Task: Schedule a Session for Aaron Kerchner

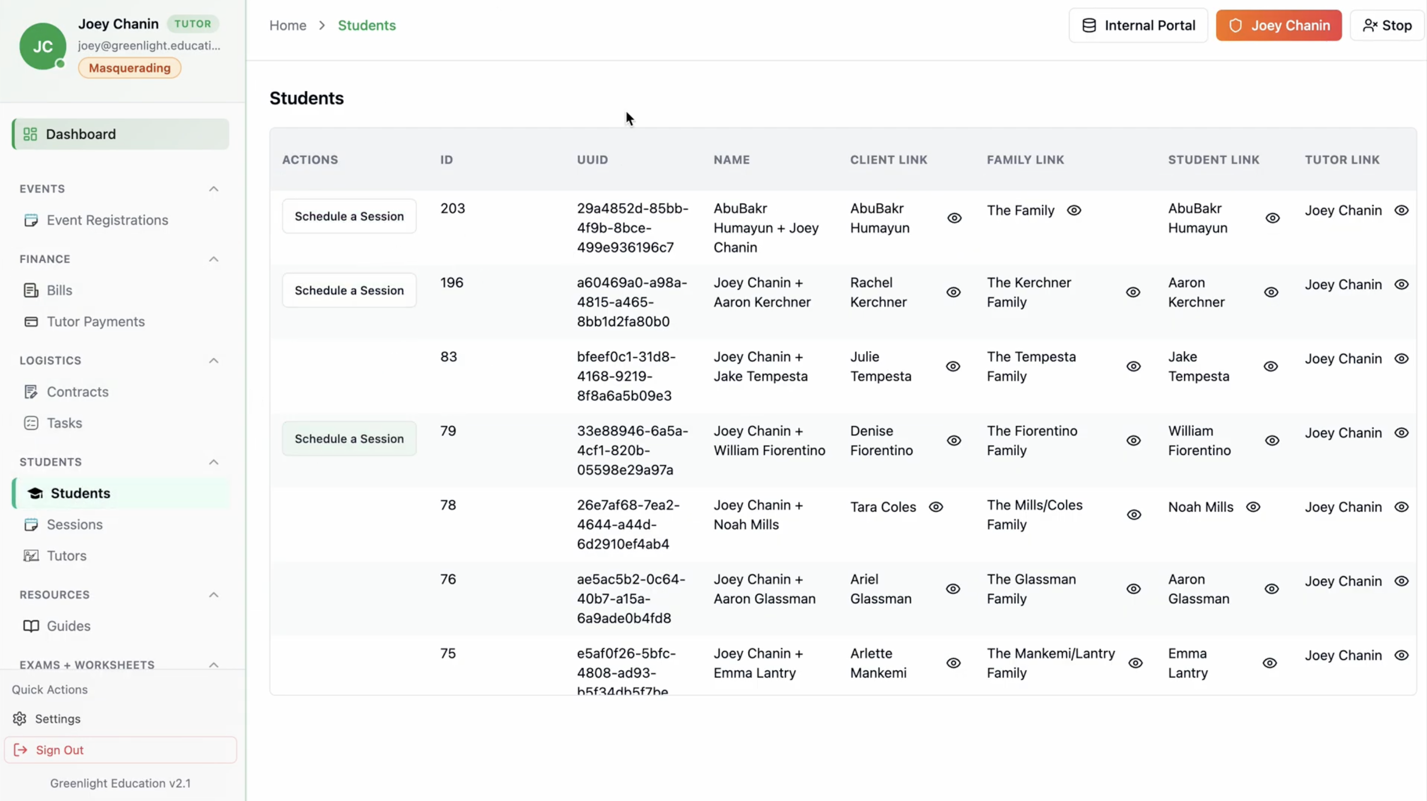Action: (349, 291)
